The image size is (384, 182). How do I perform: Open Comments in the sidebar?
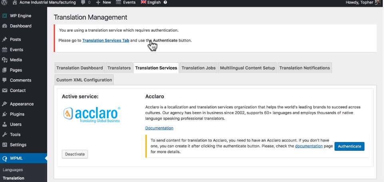[20, 80]
